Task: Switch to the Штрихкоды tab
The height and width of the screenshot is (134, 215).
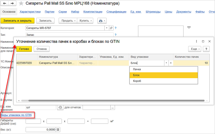Action: click(x=153, y=12)
